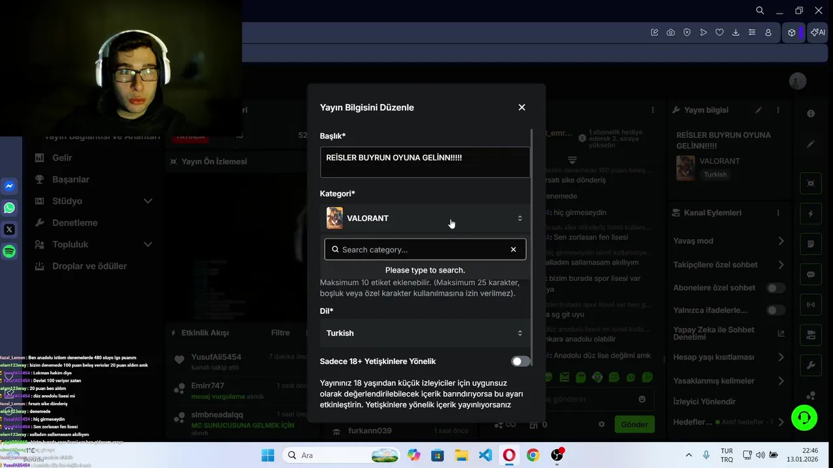Click the page edit/pin icon in address bar
The width and height of the screenshot is (833, 468).
(x=654, y=32)
